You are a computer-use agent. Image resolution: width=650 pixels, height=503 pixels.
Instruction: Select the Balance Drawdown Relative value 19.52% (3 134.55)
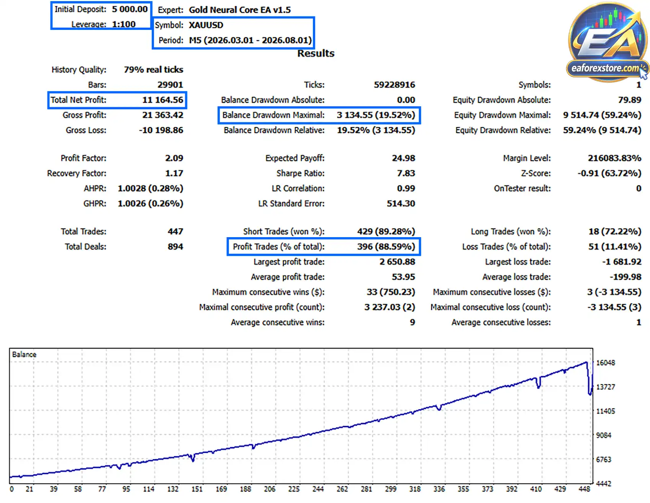pyautogui.click(x=376, y=130)
